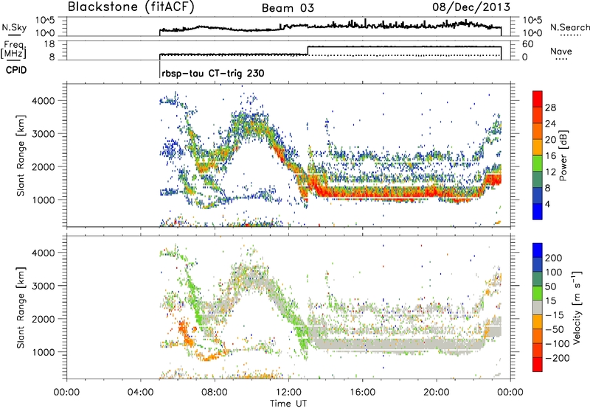Click the '16' power scale value
590x408 pixels.
pos(550,156)
